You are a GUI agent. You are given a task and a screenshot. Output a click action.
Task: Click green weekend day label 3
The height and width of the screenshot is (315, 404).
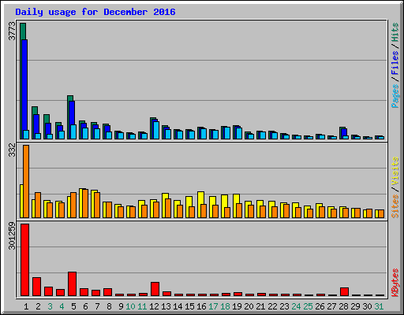tap(50, 306)
